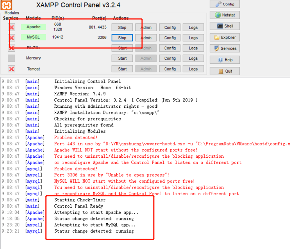Open MySQL Config options
The image size is (290, 249).
pyautogui.click(x=170, y=38)
